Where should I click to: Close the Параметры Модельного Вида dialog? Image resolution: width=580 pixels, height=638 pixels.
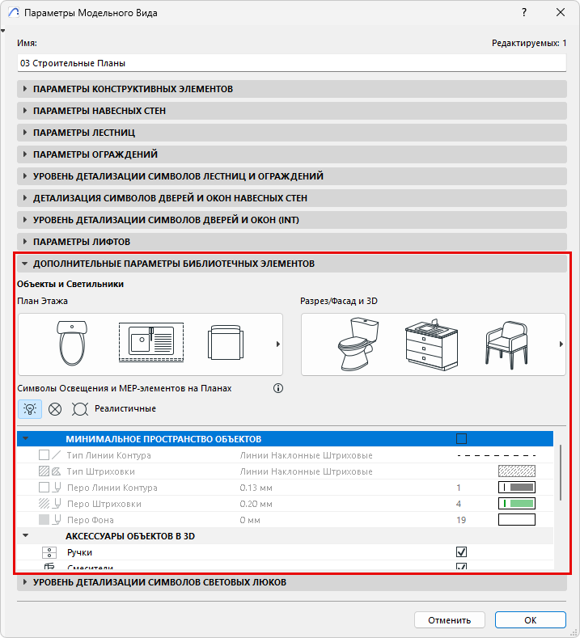pyautogui.click(x=561, y=13)
